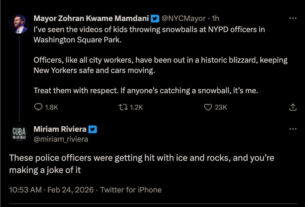The height and width of the screenshot is (207, 305).
Task: Click the thread line under Mamdani's avatar
Action: coord(19,76)
